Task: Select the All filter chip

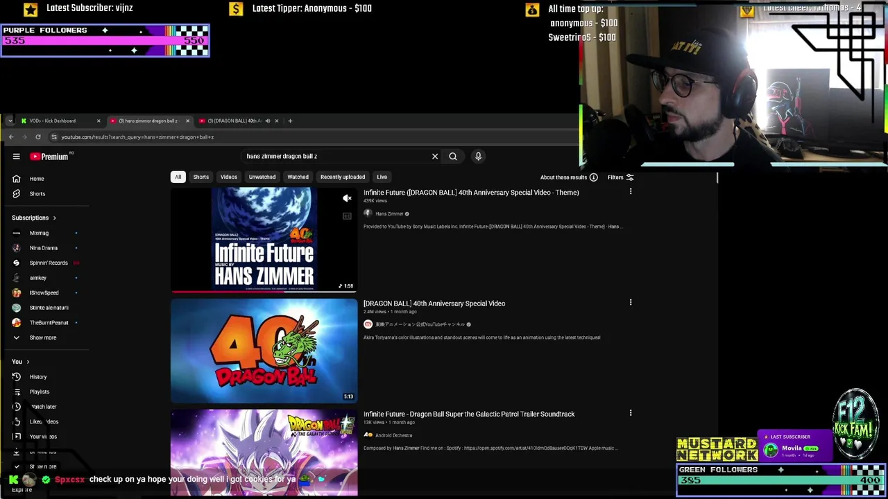Action: 178,177
